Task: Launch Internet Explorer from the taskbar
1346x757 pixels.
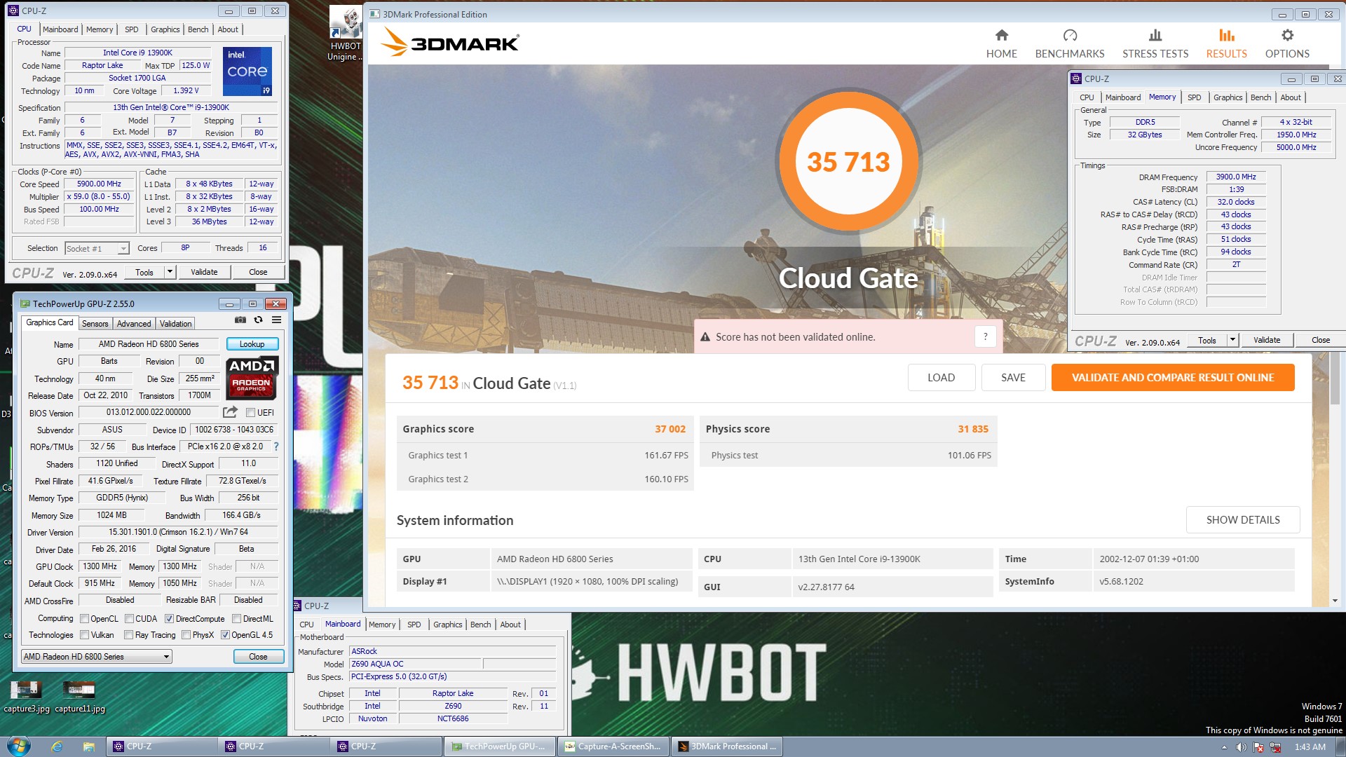Action: pos(57,746)
